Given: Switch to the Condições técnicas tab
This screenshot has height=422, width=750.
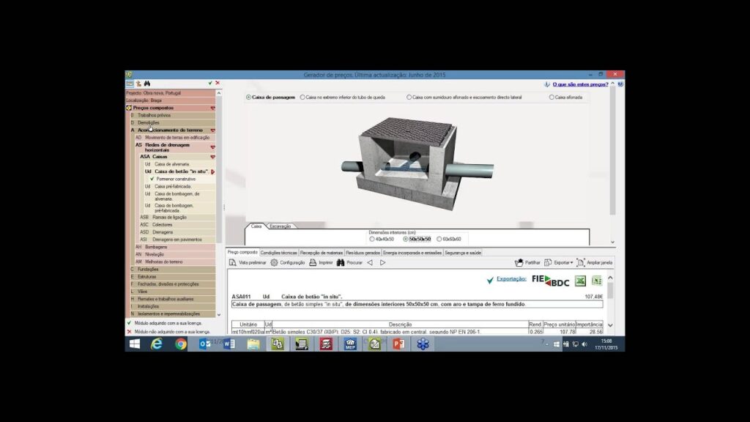Looking at the screenshot, I should pyautogui.click(x=278, y=252).
